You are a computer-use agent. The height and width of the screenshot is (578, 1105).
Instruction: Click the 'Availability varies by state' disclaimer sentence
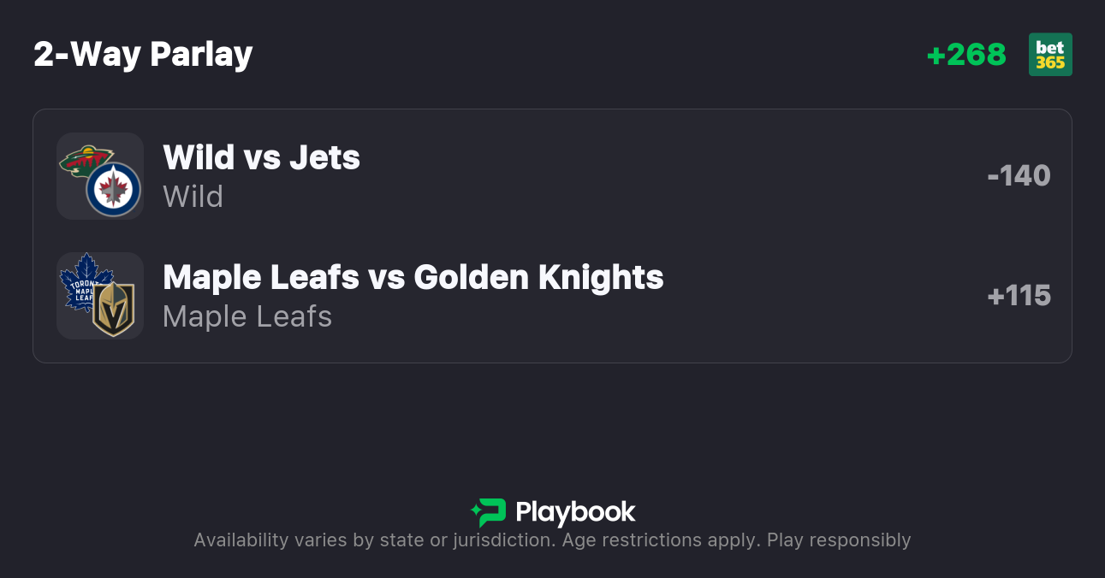pos(375,540)
